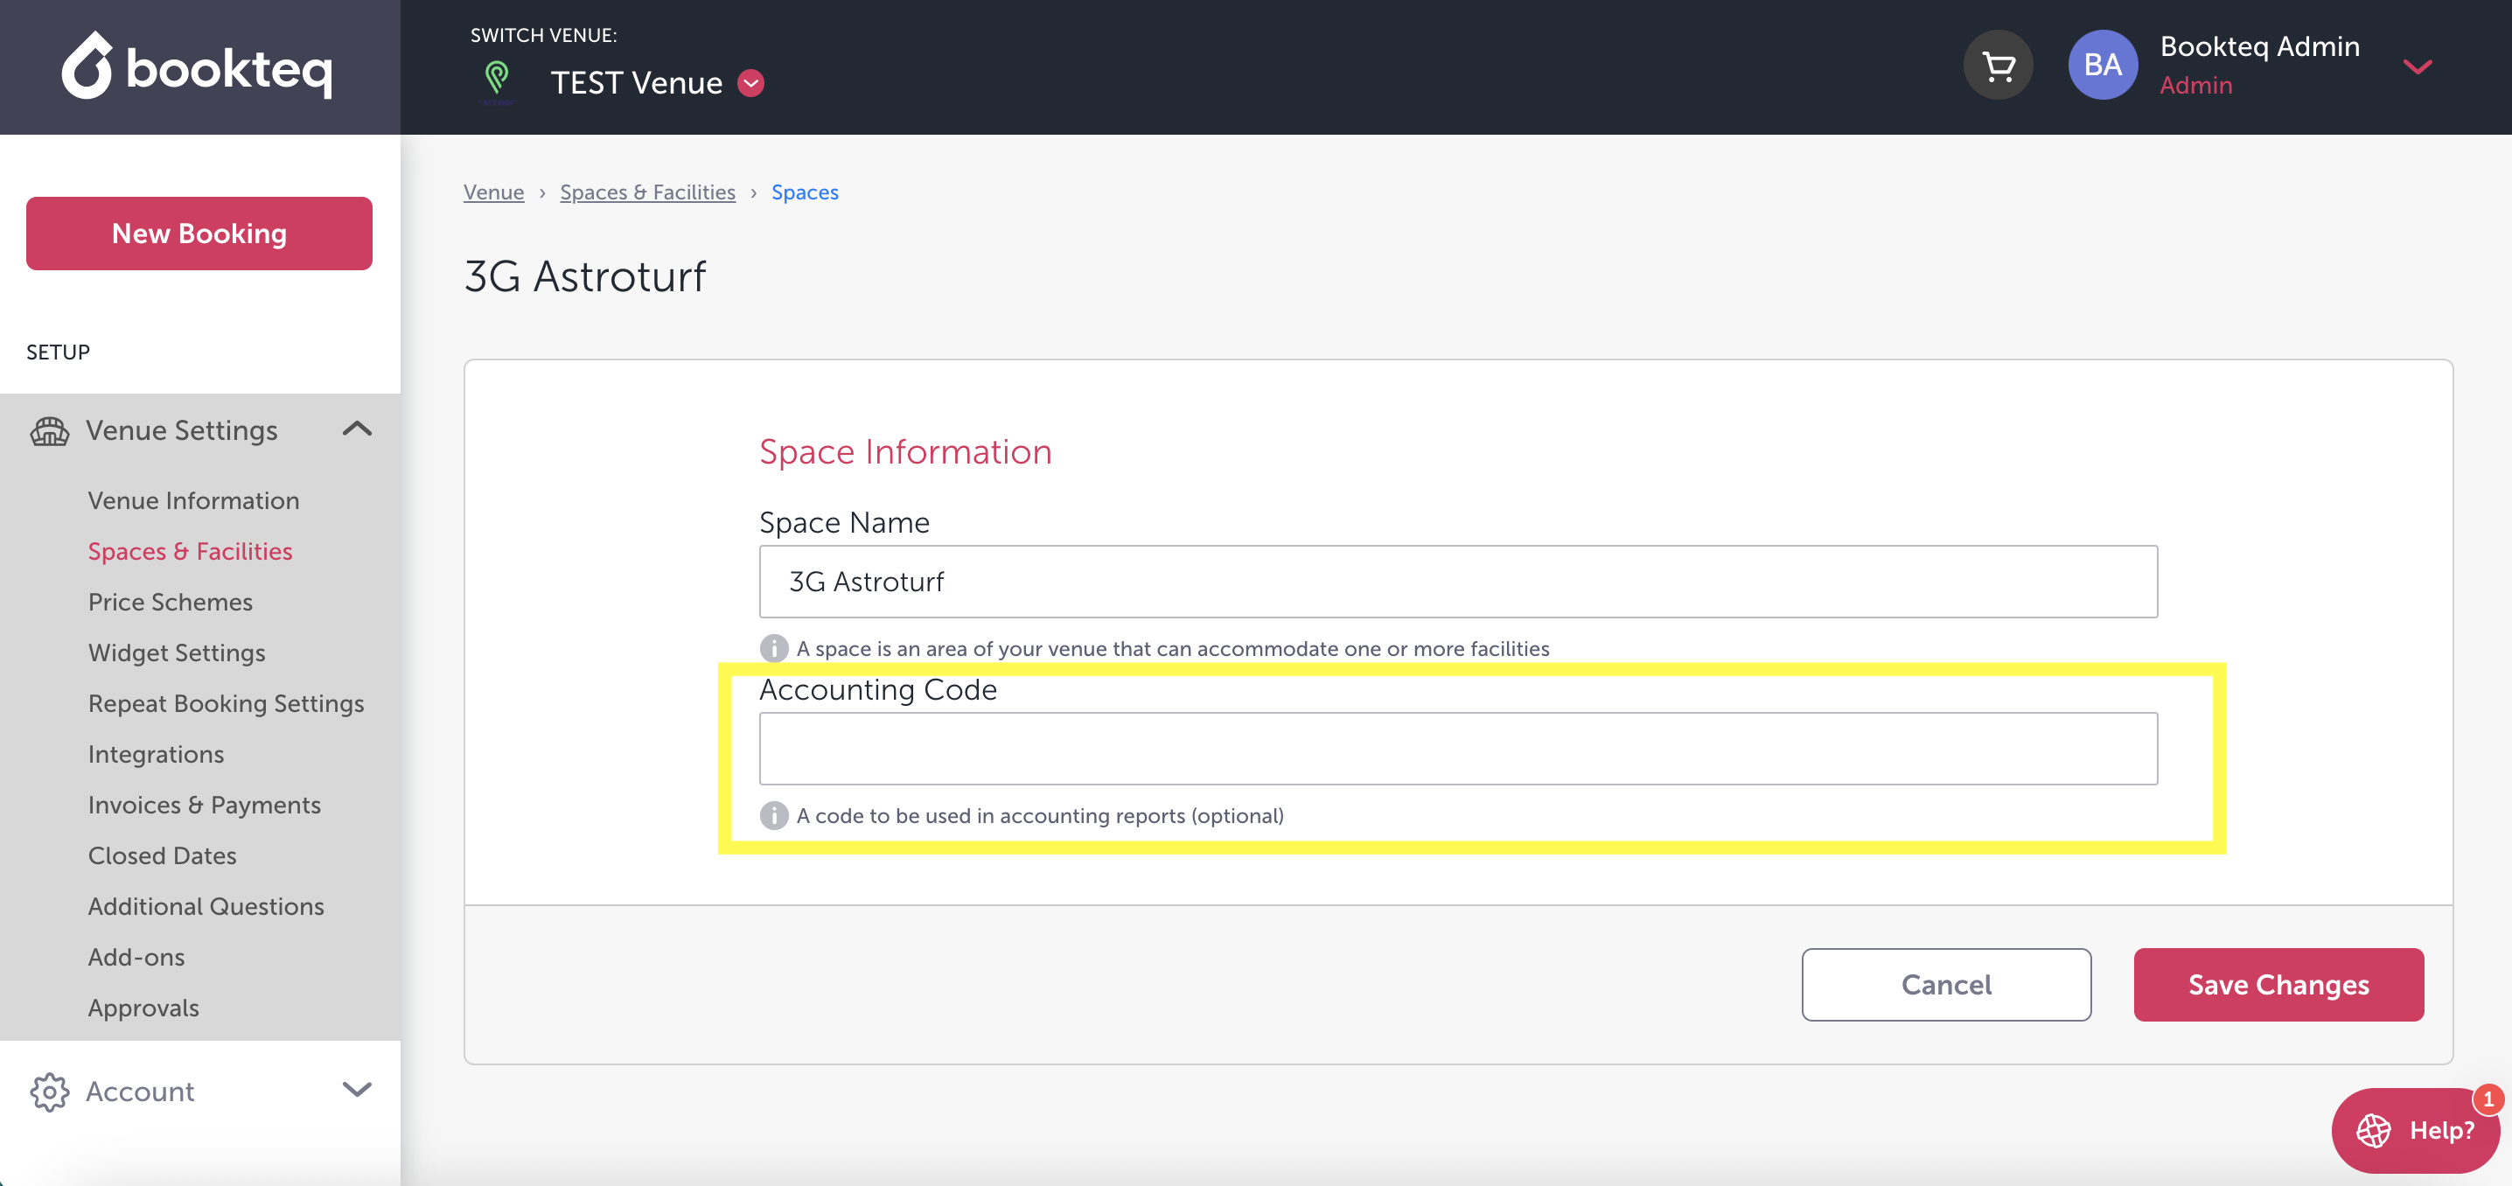Open Add-ons settings
The image size is (2512, 1186).
[x=136, y=957]
